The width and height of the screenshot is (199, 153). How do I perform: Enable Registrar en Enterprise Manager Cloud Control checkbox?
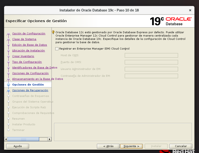tap(57, 49)
